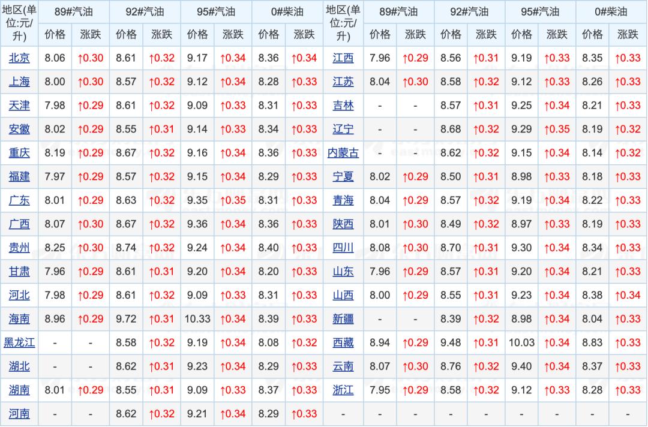
Task: Select 海南 92# price 9.72
Action: pos(126,319)
